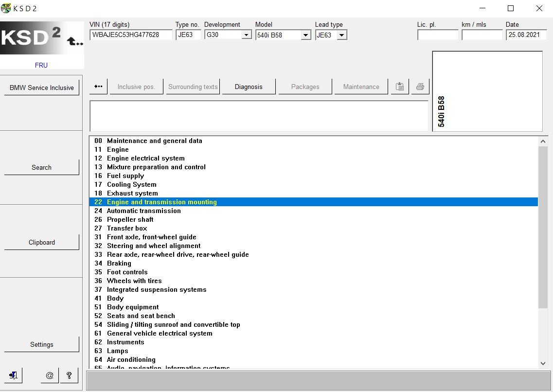Click the back arrow button
This screenshot has height=392, width=553.
[98, 87]
